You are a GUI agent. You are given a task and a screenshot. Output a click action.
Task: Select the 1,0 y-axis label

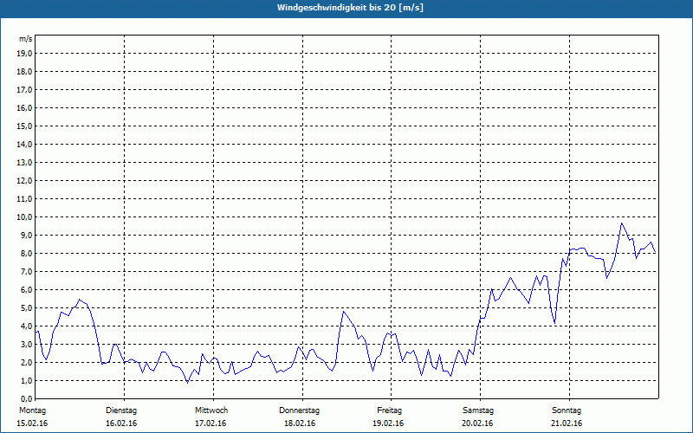pos(26,380)
